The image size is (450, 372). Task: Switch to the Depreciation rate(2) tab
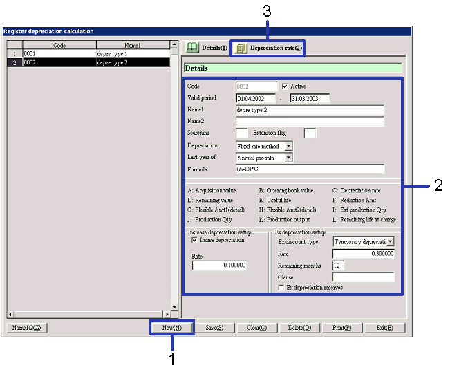(x=268, y=48)
